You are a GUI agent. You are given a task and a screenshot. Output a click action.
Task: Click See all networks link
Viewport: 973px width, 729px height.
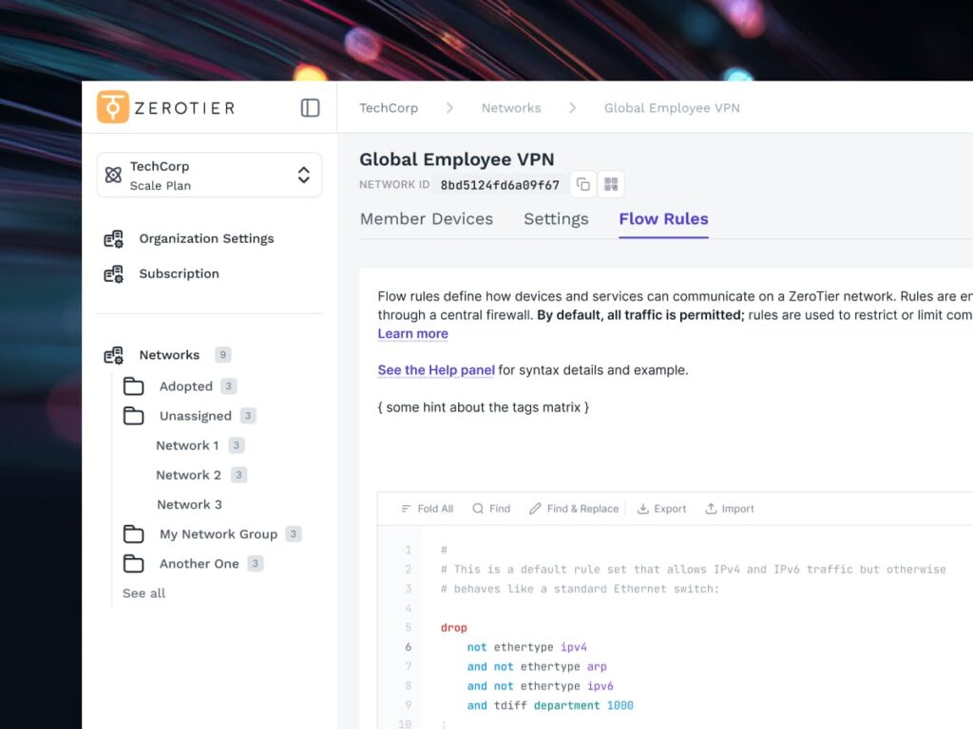click(144, 593)
